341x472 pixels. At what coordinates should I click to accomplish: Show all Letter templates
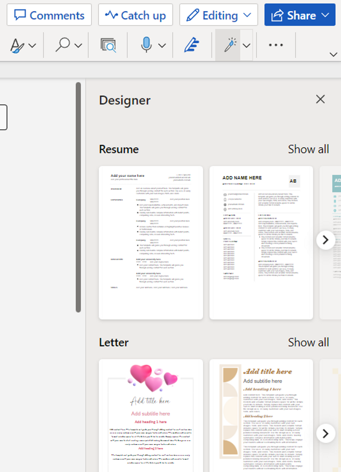click(x=308, y=343)
